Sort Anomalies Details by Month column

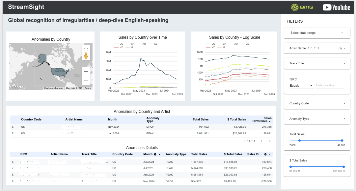click(148, 154)
